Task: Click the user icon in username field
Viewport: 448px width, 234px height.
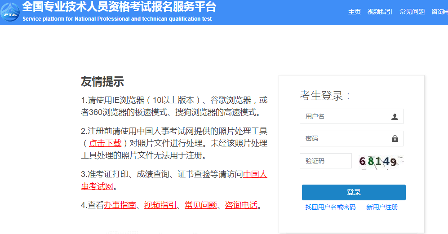Action: [395, 117]
